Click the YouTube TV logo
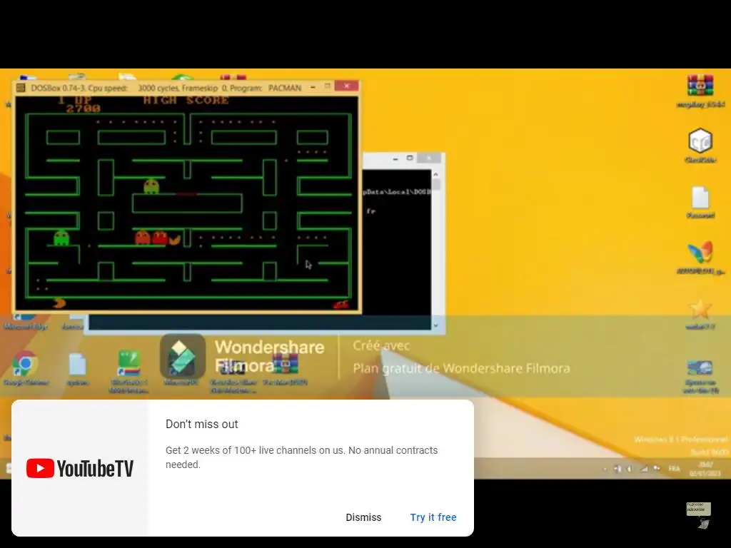 tap(80, 468)
